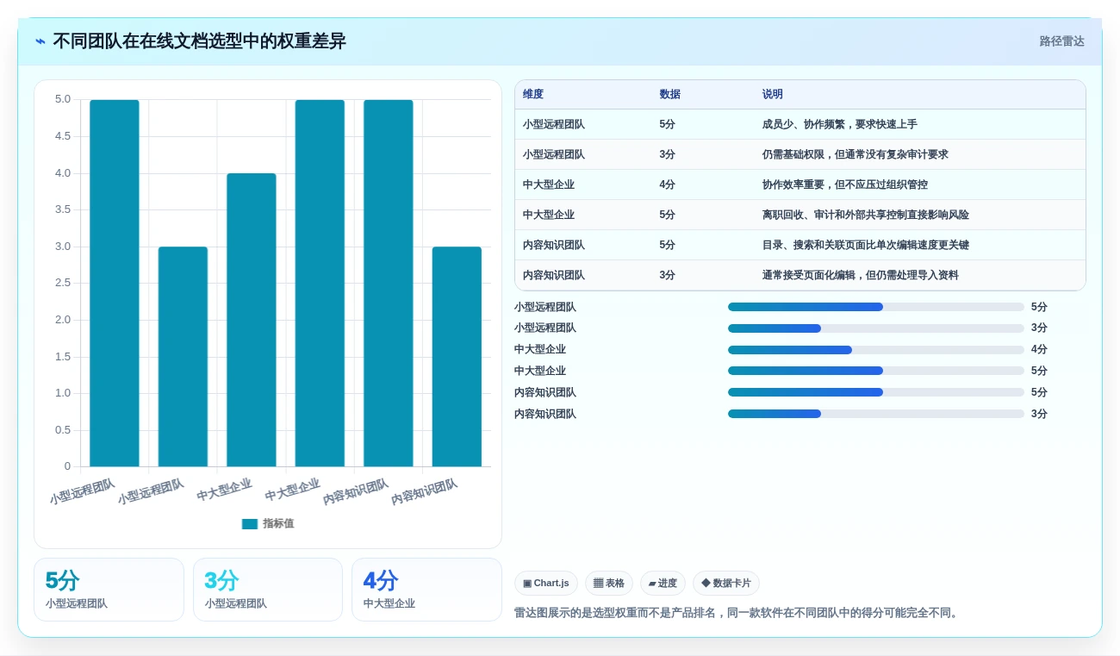Viewport: 1120px width, 656px height.
Task: Click the 3分 progress bar for 内容知识团队
Action: tap(876, 414)
